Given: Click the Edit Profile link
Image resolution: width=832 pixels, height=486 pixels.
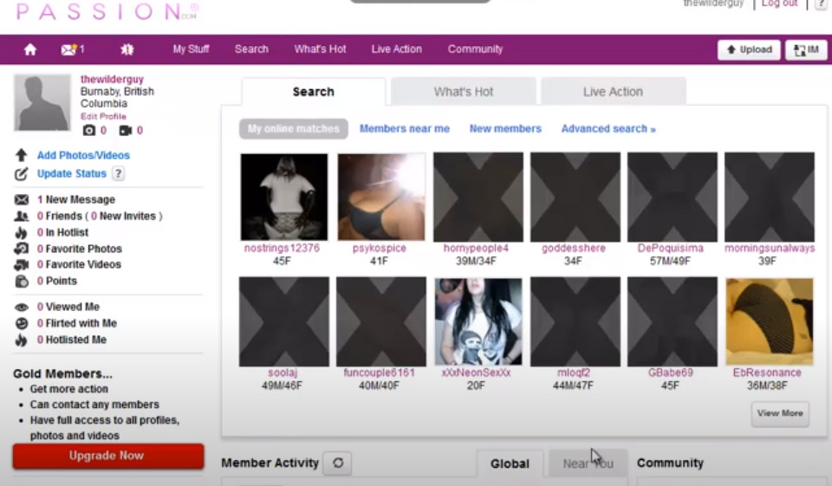Looking at the screenshot, I should point(103,116).
